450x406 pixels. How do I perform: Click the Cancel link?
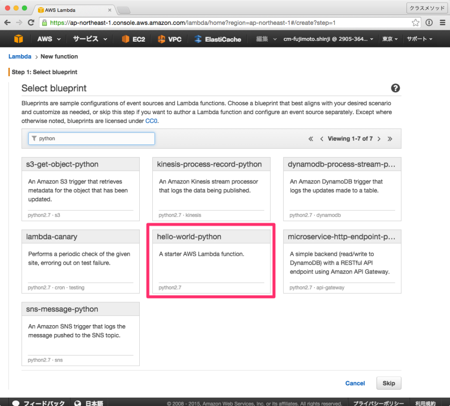355,383
